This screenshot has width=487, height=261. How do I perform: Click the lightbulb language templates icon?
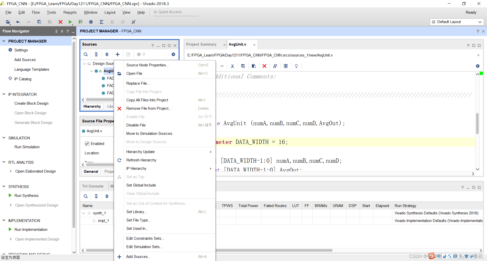tap(296, 66)
